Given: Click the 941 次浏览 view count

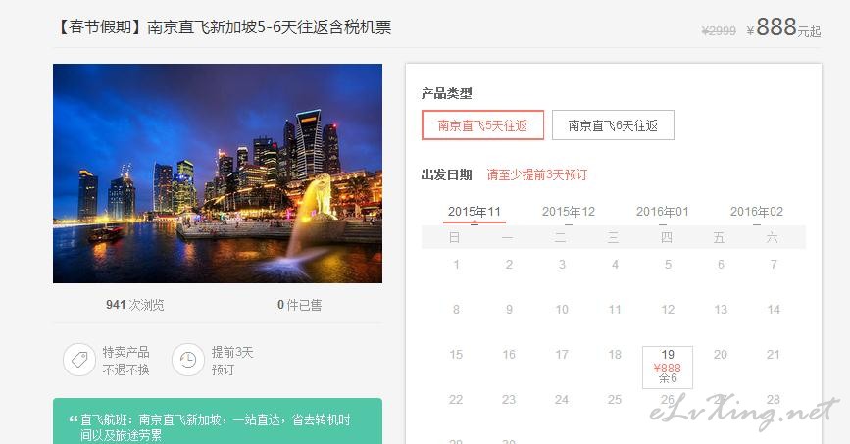Looking at the screenshot, I should 135,305.
